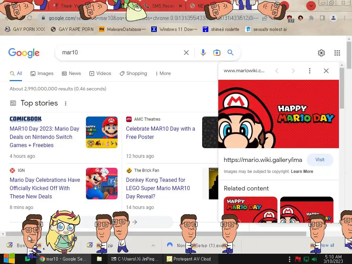Image resolution: width=352 pixels, height=264 pixels.
Task: Reload the current page
Action: [x=30, y=18]
